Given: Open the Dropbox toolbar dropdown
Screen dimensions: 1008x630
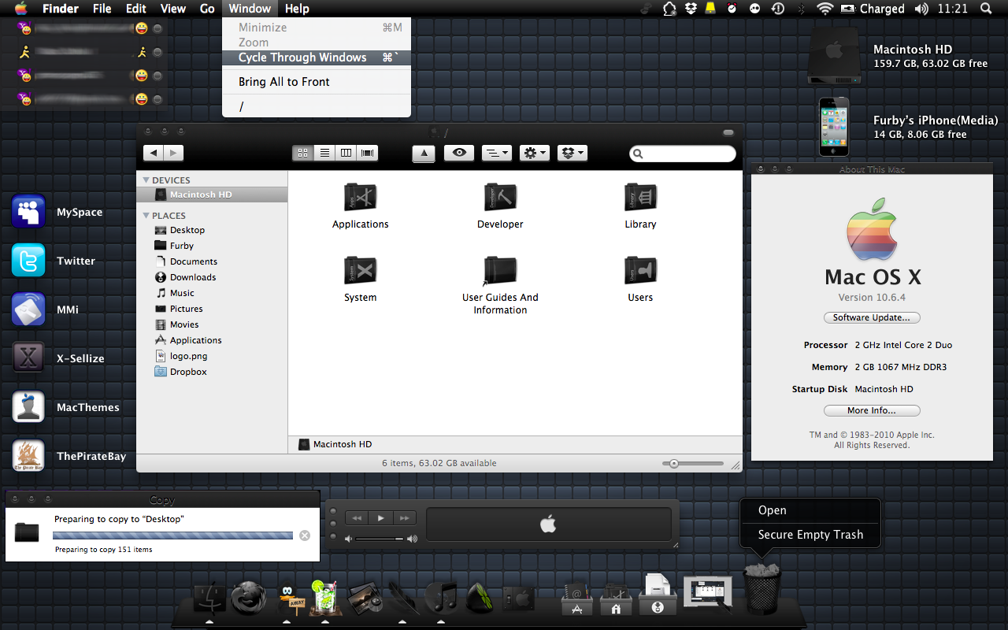Looking at the screenshot, I should 573,153.
